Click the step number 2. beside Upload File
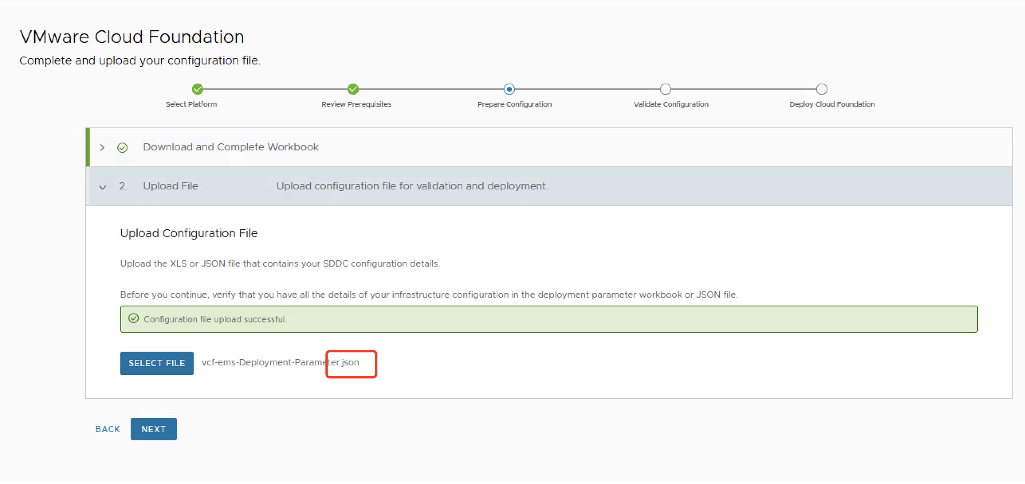Image resolution: width=1025 pixels, height=484 pixels. (123, 186)
